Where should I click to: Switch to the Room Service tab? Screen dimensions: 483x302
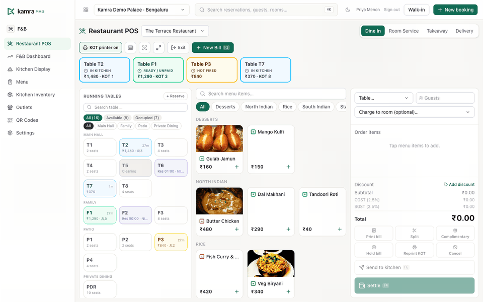(x=404, y=31)
